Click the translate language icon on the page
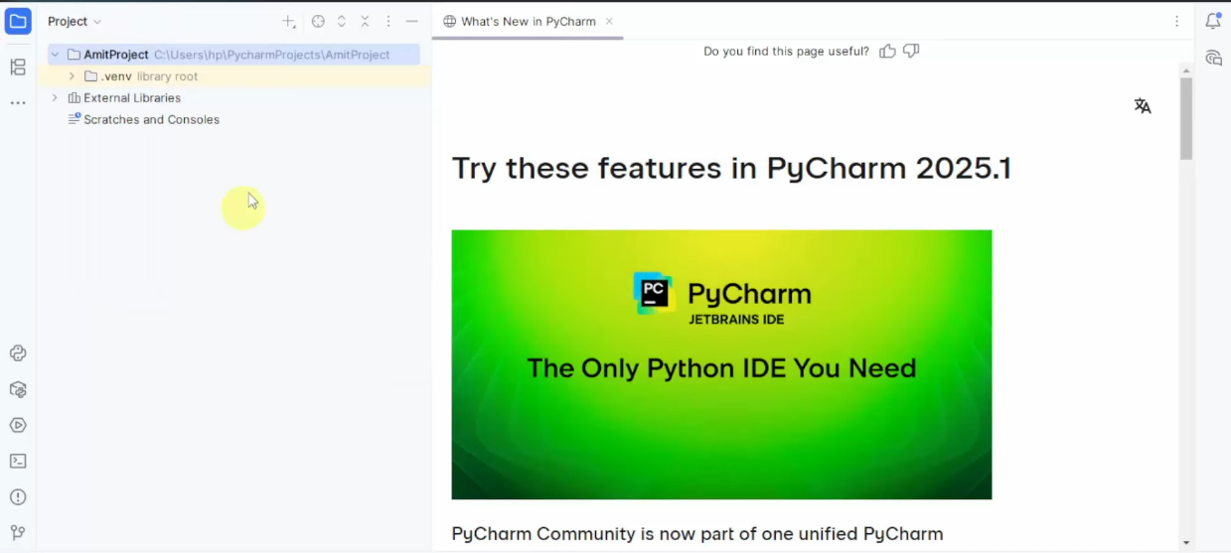This screenshot has width=1231, height=553. click(1143, 106)
